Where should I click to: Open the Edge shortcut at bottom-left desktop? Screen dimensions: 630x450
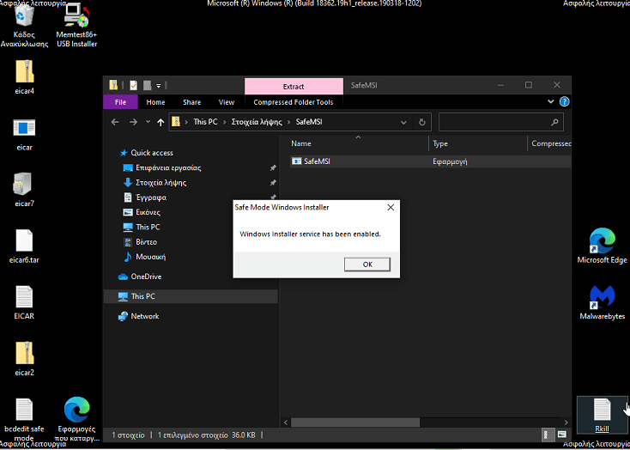tap(76, 410)
